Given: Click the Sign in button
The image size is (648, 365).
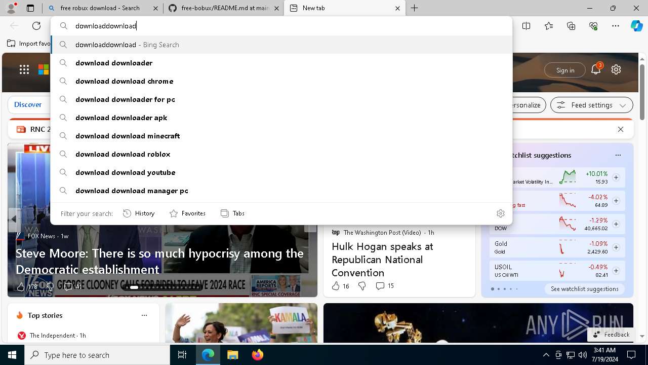Looking at the screenshot, I should click(565, 70).
